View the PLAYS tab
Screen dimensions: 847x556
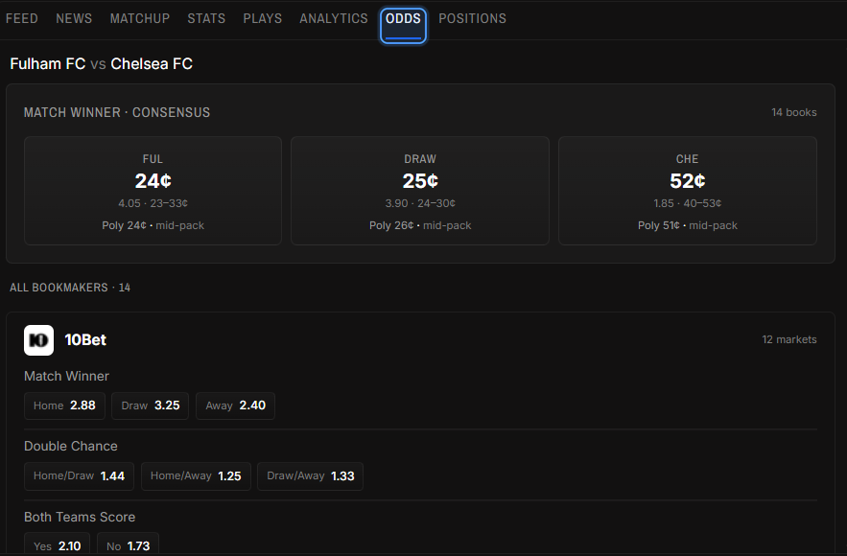(263, 18)
